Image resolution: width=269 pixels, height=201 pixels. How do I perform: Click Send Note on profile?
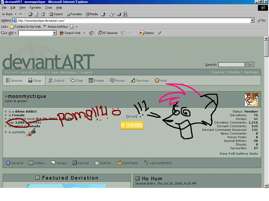tap(127, 163)
